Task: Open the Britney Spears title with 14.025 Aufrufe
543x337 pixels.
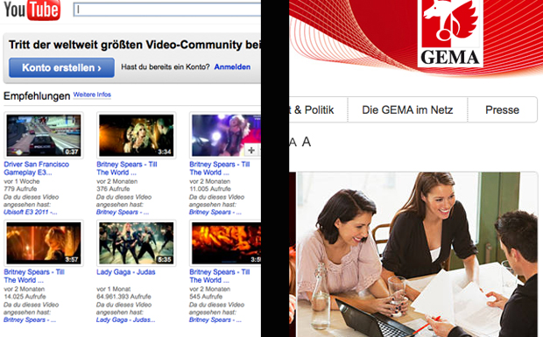Action: (34, 276)
